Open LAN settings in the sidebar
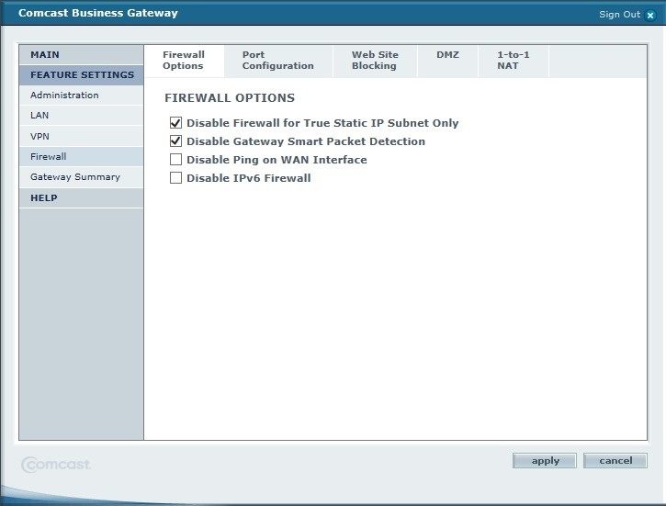This screenshot has width=666, height=506. 81,116
